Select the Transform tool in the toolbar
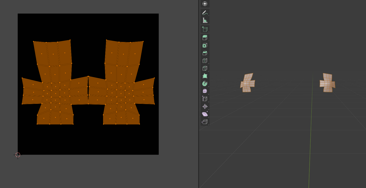Viewport: 366px width, 188px height. (205, 4)
